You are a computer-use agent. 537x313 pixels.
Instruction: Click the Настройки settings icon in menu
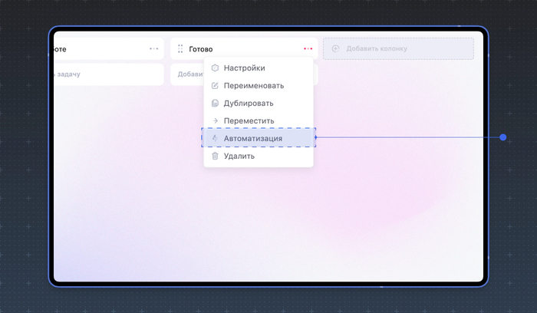point(215,68)
